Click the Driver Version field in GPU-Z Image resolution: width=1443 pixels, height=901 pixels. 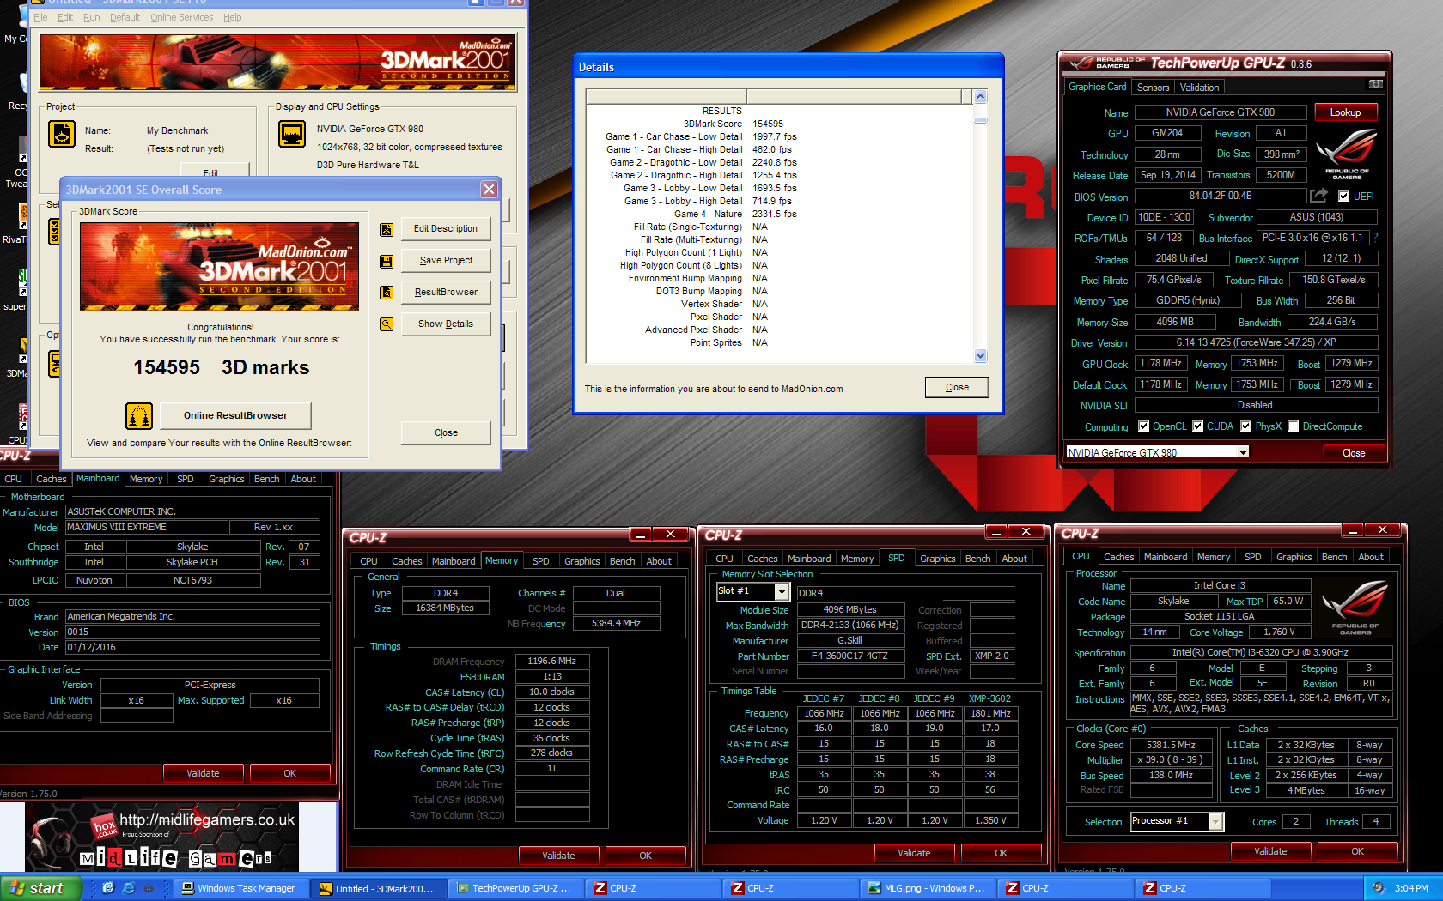tap(1256, 342)
